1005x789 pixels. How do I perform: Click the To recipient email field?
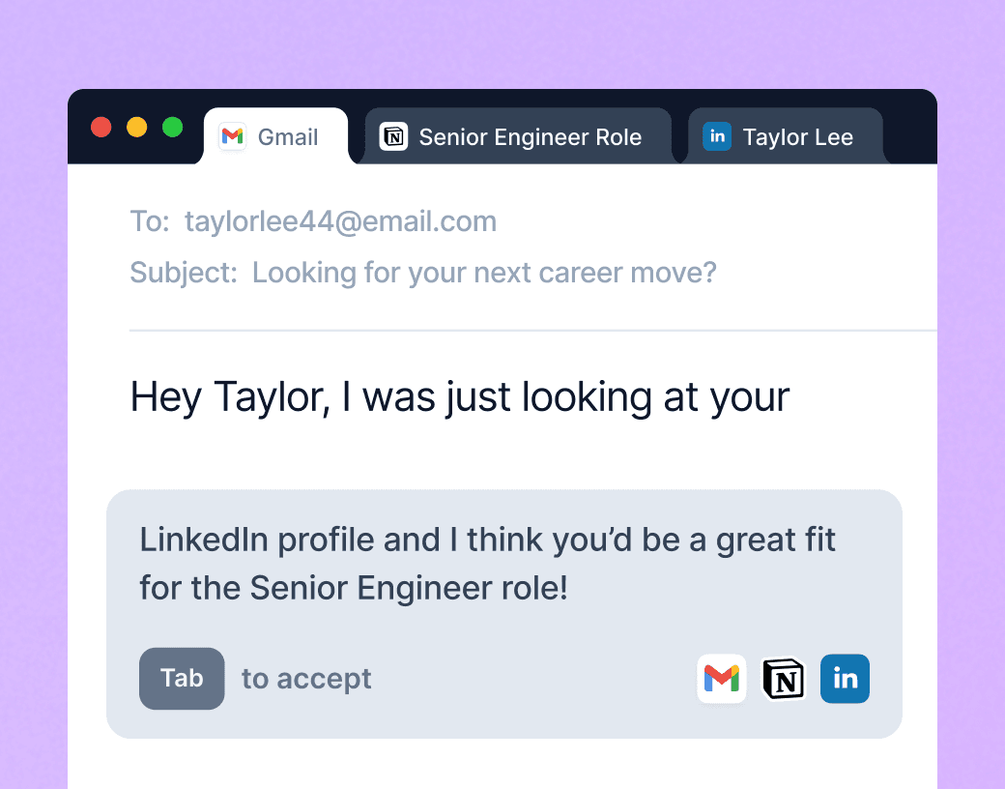coord(340,221)
